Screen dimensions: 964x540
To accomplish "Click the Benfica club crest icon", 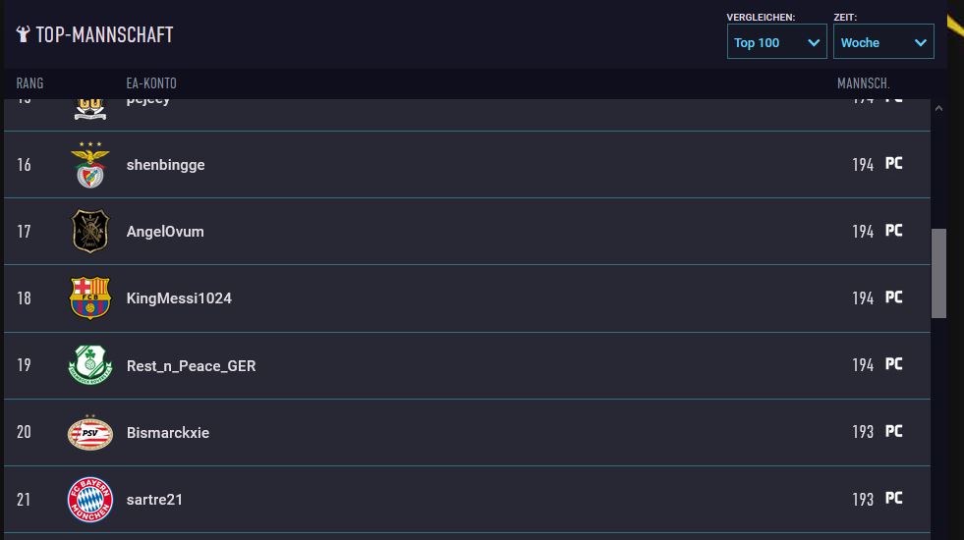I will click(x=90, y=165).
